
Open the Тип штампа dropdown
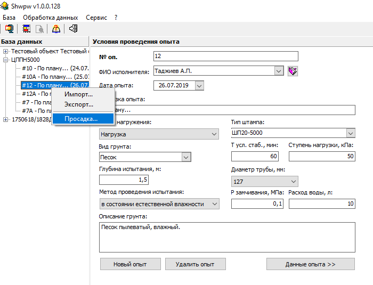[350, 133]
